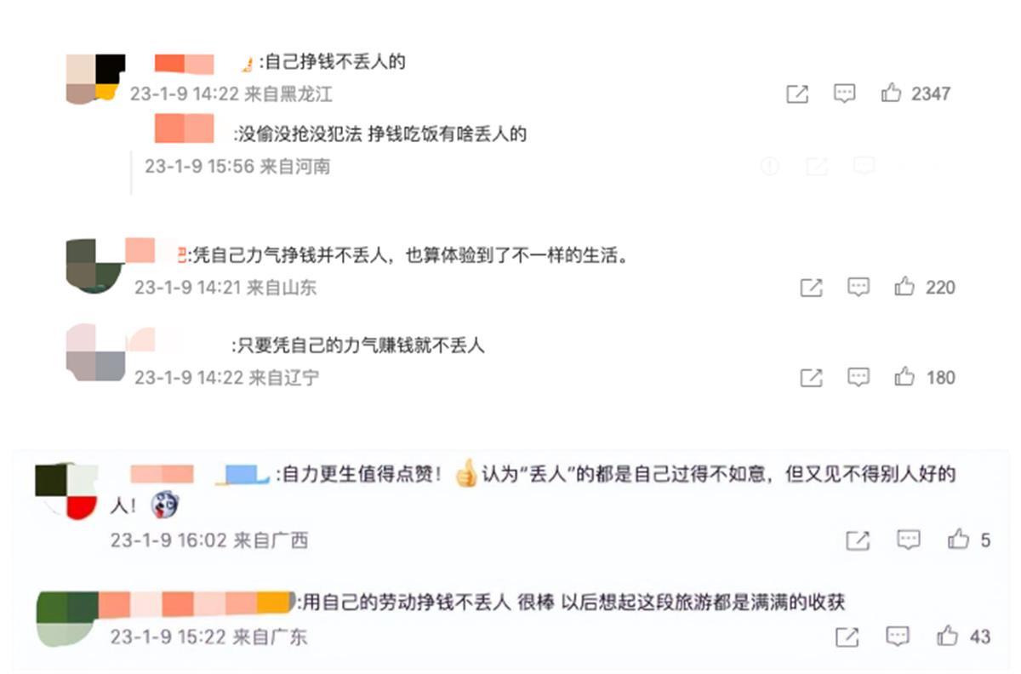The image size is (1021, 674).
Task: Like the 广东 comment with 43 likes
Action: 948,636
